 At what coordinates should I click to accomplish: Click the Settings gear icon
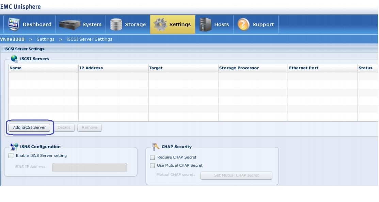160,24
